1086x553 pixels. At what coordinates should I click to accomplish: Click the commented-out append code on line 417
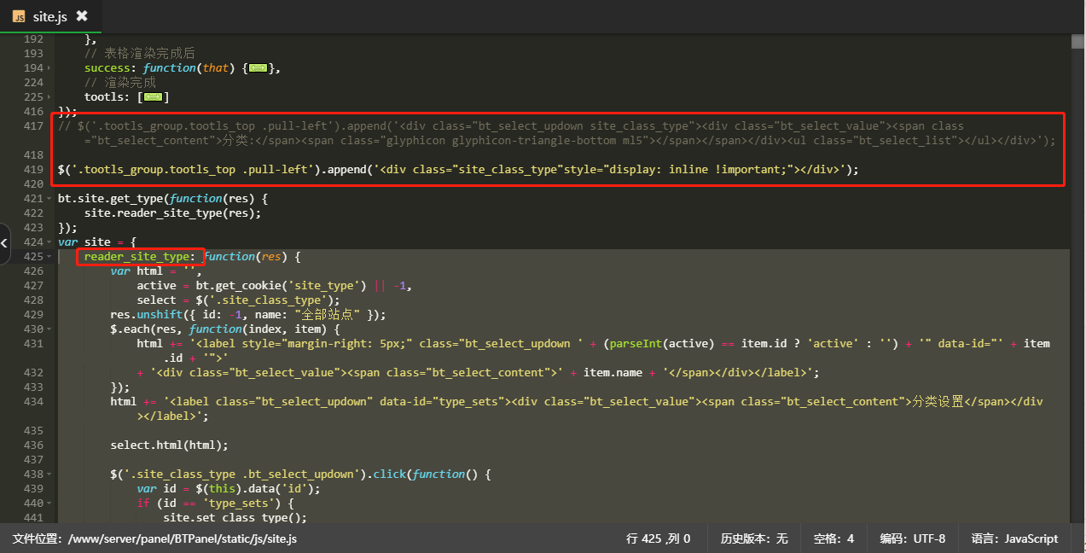[556, 134]
